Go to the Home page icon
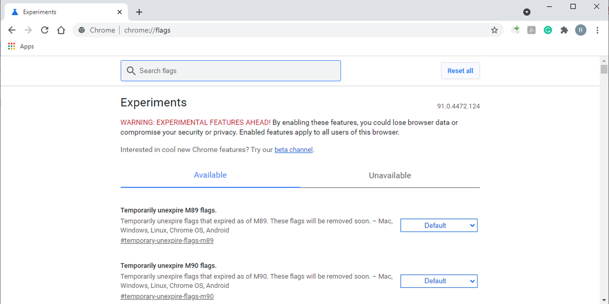Viewport: 609px width, 304px height. tap(61, 30)
